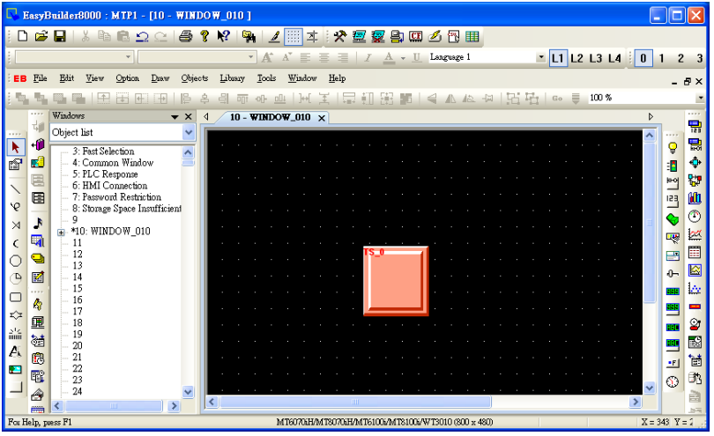The height and width of the screenshot is (436, 714).
Task: Print the current window
Action: coord(185,36)
